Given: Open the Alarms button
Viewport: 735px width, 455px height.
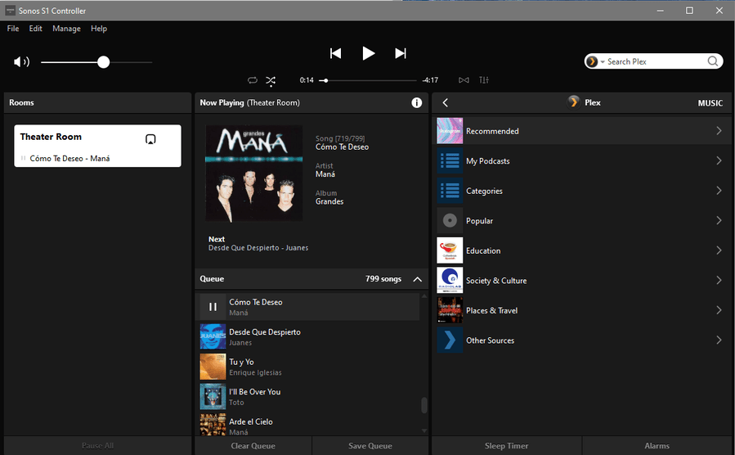Looking at the screenshot, I should point(657,446).
